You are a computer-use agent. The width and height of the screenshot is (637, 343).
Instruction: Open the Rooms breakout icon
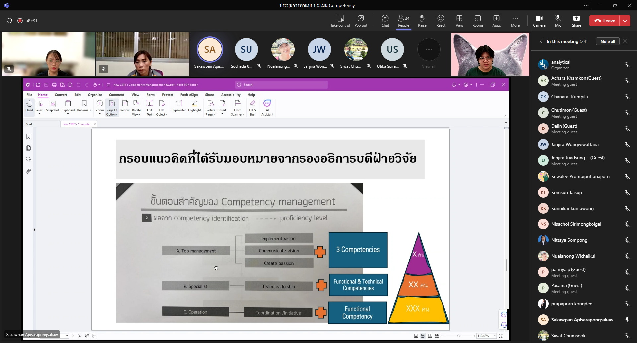pyautogui.click(x=478, y=21)
